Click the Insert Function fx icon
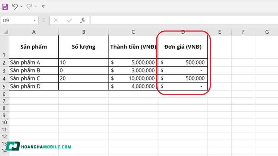278x156 pixels. tap(83, 20)
